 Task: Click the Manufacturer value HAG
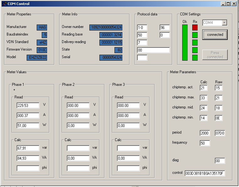click(x=42, y=27)
